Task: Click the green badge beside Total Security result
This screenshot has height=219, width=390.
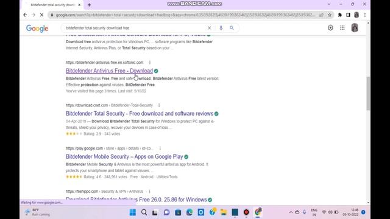Action: click(x=216, y=114)
